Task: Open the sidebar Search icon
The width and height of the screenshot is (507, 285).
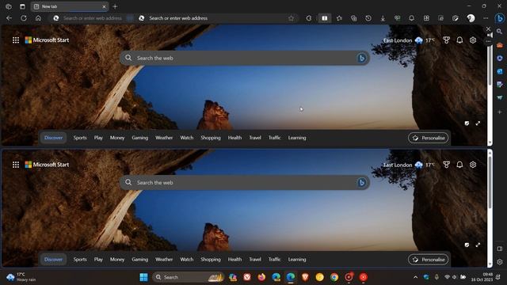Action: (x=500, y=32)
